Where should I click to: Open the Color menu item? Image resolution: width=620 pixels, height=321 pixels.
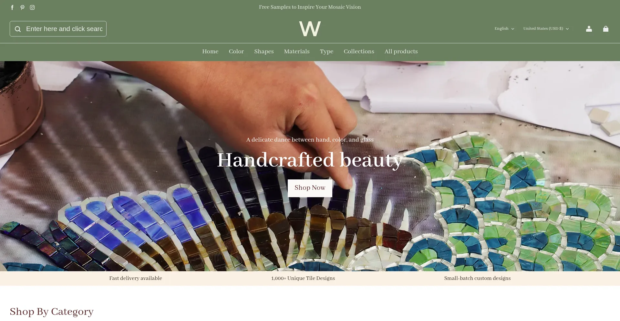[236, 51]
